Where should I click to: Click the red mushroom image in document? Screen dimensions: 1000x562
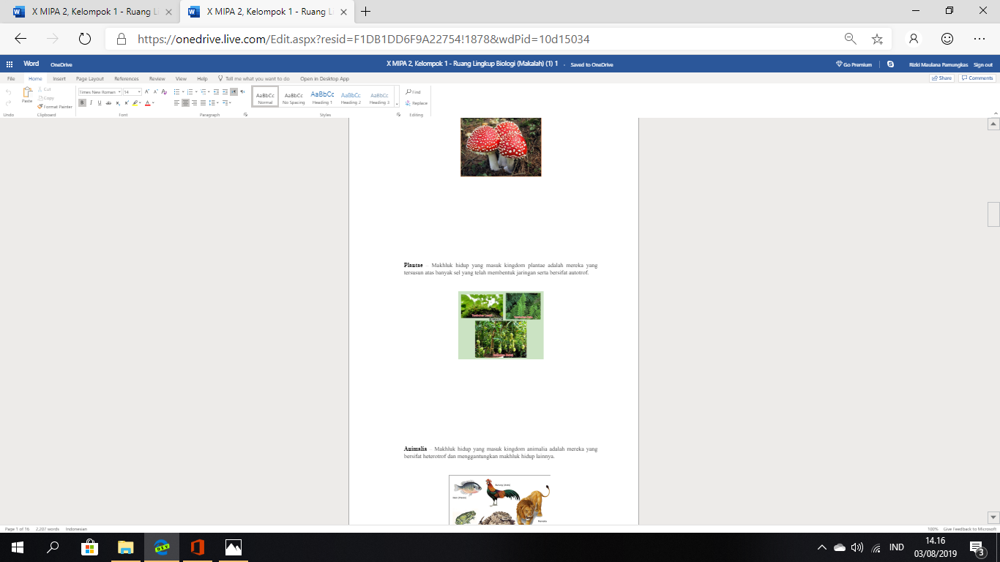pos(501,147)
